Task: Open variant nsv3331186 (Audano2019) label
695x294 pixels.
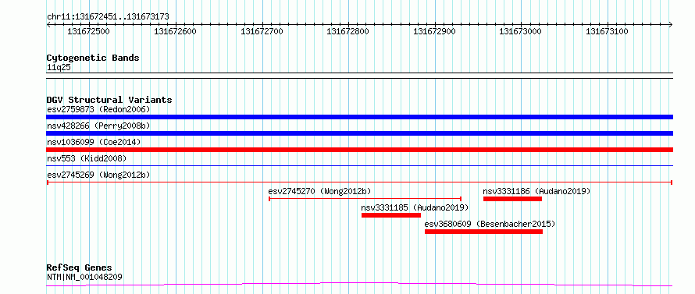Action: click(536, 191)
